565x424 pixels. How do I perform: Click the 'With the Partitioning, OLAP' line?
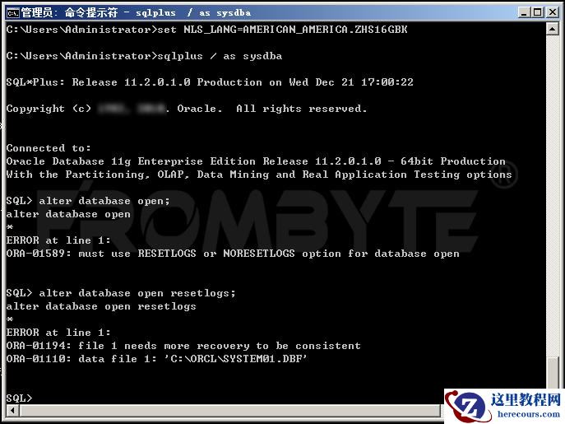pos(259,175)
